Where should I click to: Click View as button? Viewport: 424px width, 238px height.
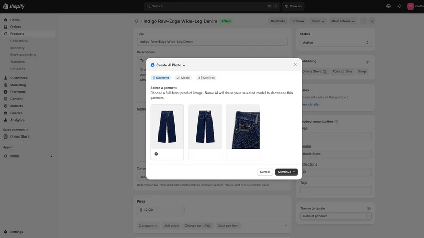pos(293,6)
